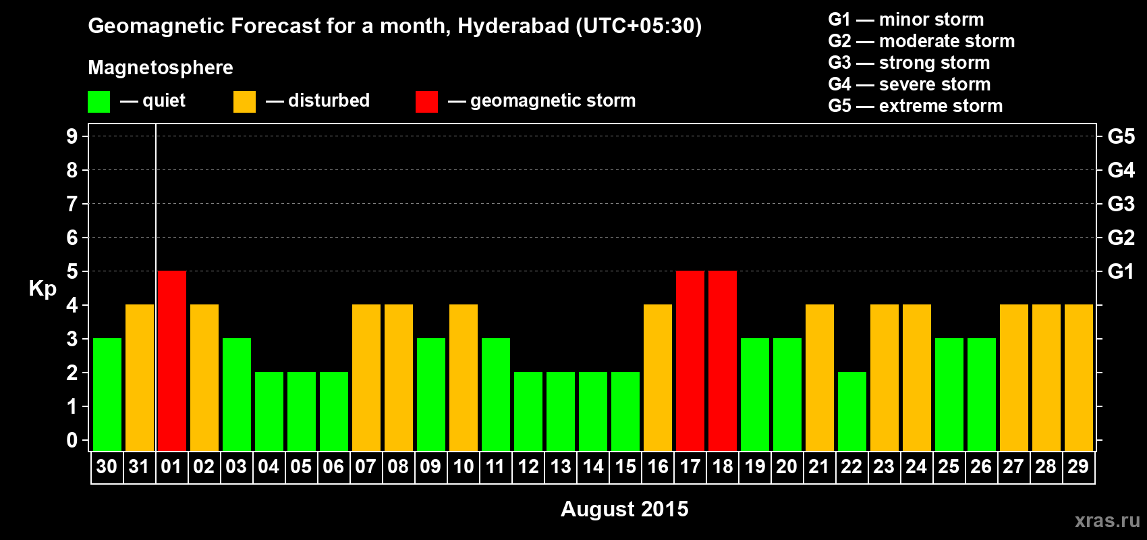Select the green bar for August 22
1147x540 pixels.
pos(852,411)
